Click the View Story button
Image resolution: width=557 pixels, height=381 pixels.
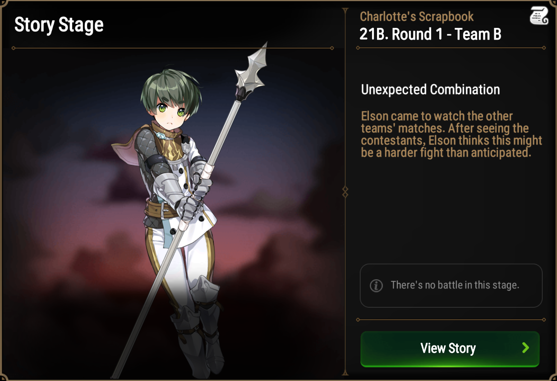450,349
